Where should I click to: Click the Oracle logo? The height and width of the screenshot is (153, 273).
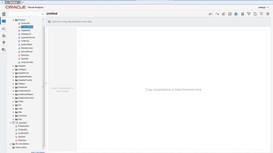15,7
